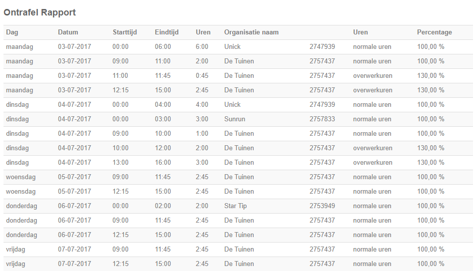Click end time 11:00 on 03-07-2017
This screenshot has width=476, height=276.
point(163,61)
